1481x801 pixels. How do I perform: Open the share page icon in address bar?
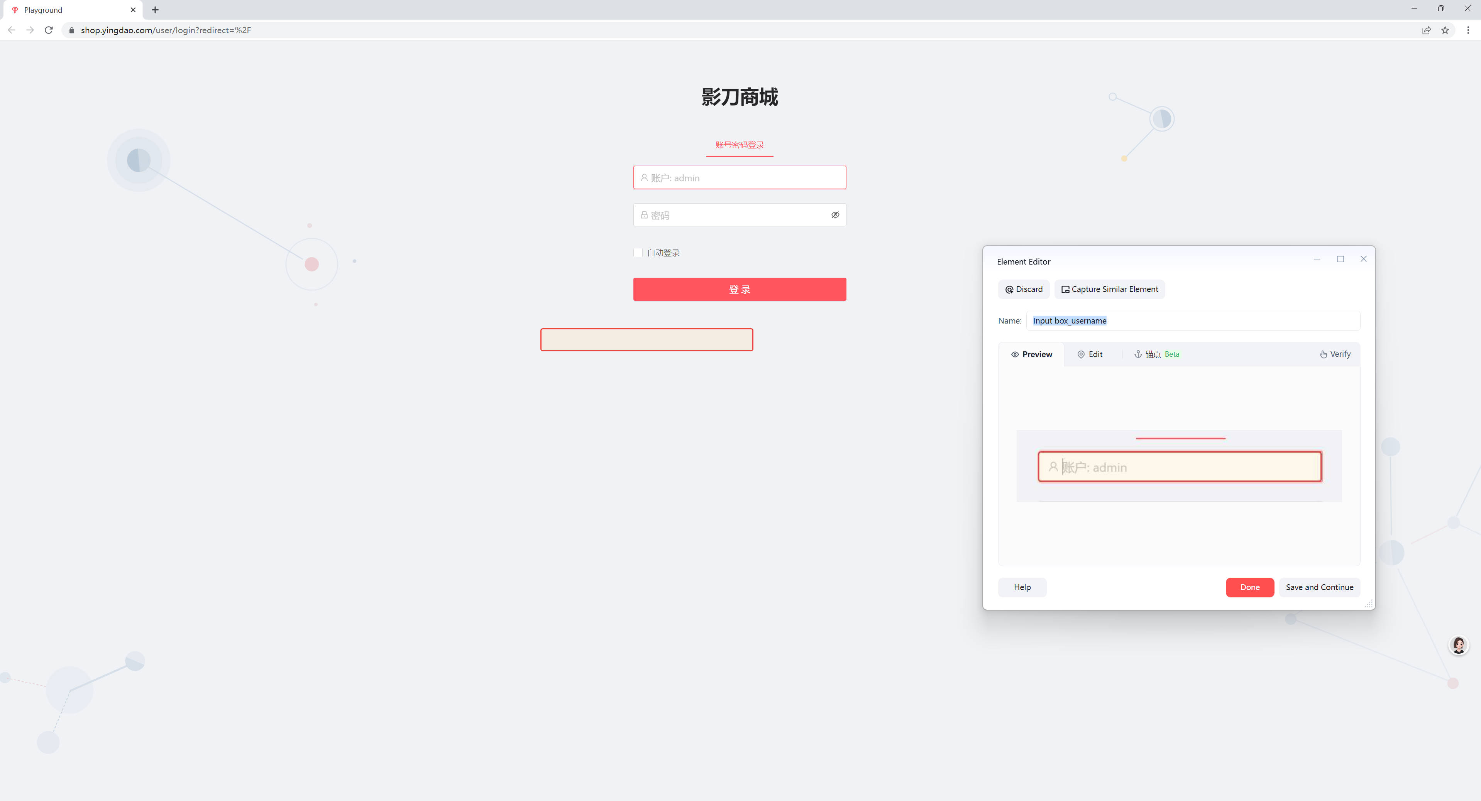[1426, 30]
